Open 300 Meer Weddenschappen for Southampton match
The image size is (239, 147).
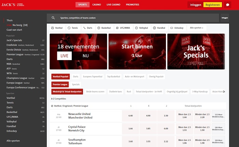(x=219, y=142)
